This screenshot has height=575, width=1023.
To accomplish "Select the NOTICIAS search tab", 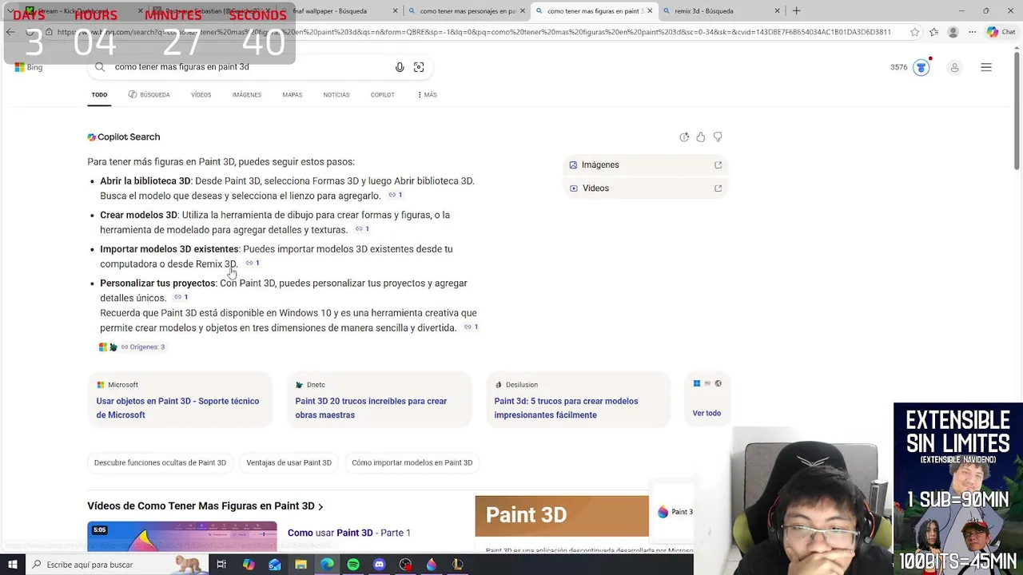I will (336, 95).
